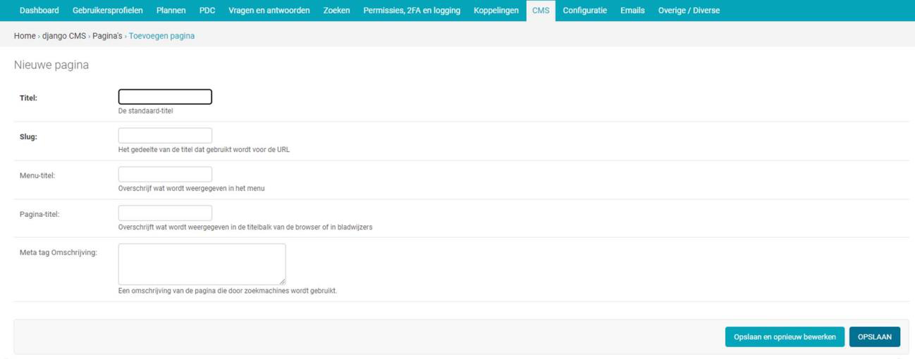Viewport: 915px width, 359px height.
Task: Click the Zoeken menu item
Action: pyautogui.click(x=336, y=11)
